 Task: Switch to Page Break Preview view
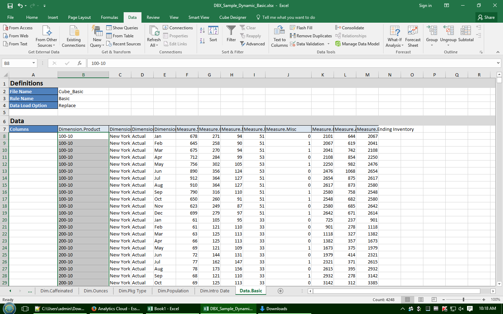coord(434,300)
